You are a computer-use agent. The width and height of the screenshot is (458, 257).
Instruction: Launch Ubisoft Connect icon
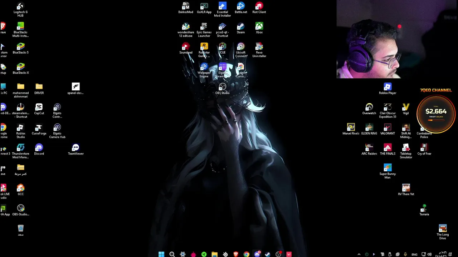pyautogui.click(x=241, y=50)
